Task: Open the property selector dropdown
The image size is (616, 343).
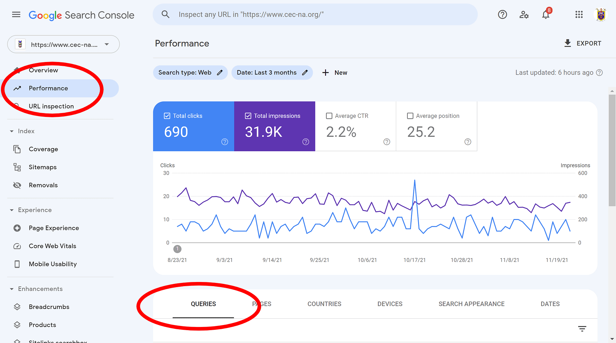Action: (64, 44)
